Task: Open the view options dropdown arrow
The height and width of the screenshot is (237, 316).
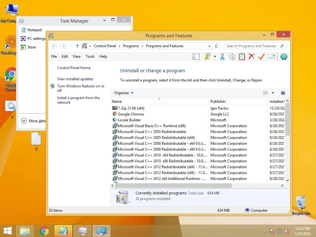Action: click(x=273, y=93)
